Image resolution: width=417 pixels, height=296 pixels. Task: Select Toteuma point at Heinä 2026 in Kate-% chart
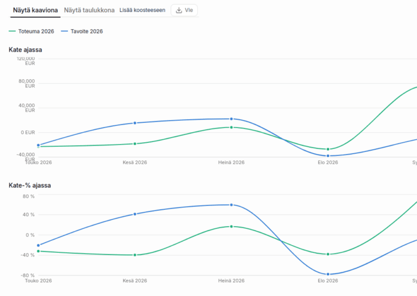tap(231, 226)
